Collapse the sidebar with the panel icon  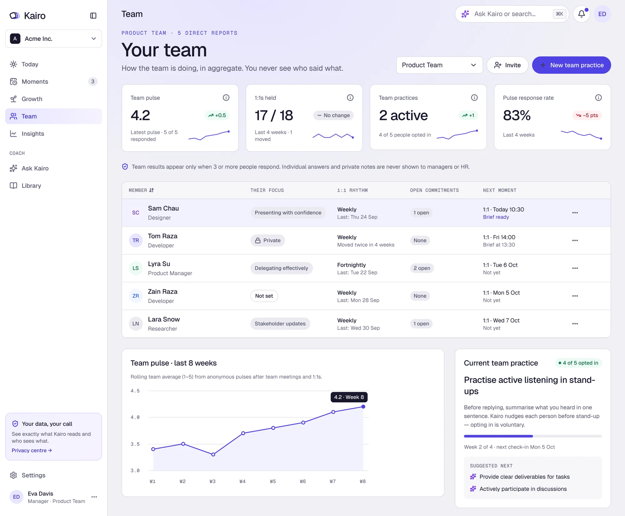[x=93, y=16]
